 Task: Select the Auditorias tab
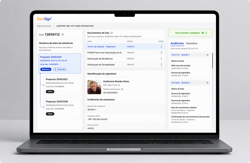pos(177,43)
